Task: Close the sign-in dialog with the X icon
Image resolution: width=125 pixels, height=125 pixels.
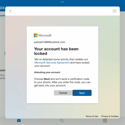Action: pyautogui.click(x=10, y=11)
